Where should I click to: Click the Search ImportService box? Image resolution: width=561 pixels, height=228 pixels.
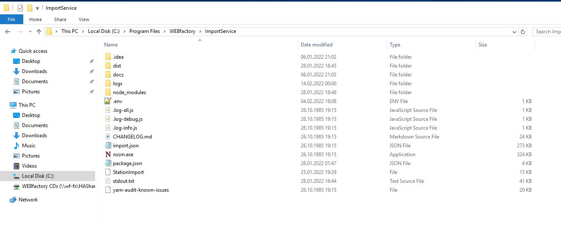547,32
